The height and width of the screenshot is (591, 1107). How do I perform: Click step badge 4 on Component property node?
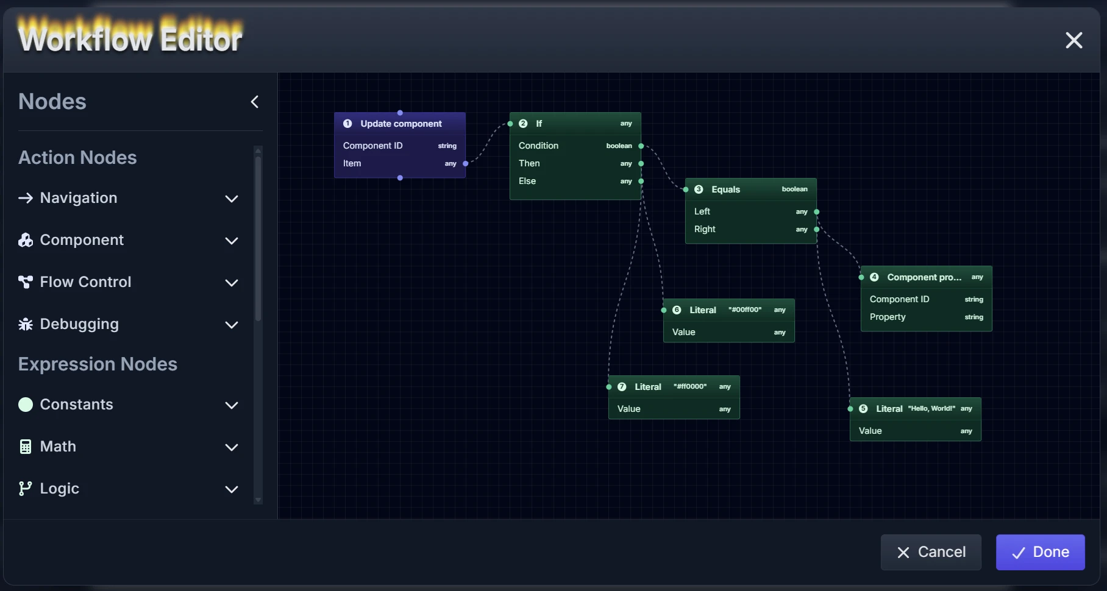tap(874, 277)
